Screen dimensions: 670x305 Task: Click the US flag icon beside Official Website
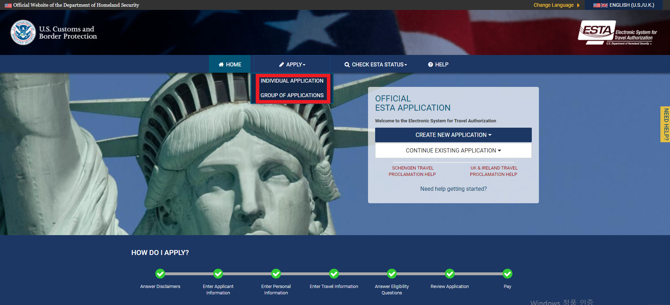click(x=8, y=5)
